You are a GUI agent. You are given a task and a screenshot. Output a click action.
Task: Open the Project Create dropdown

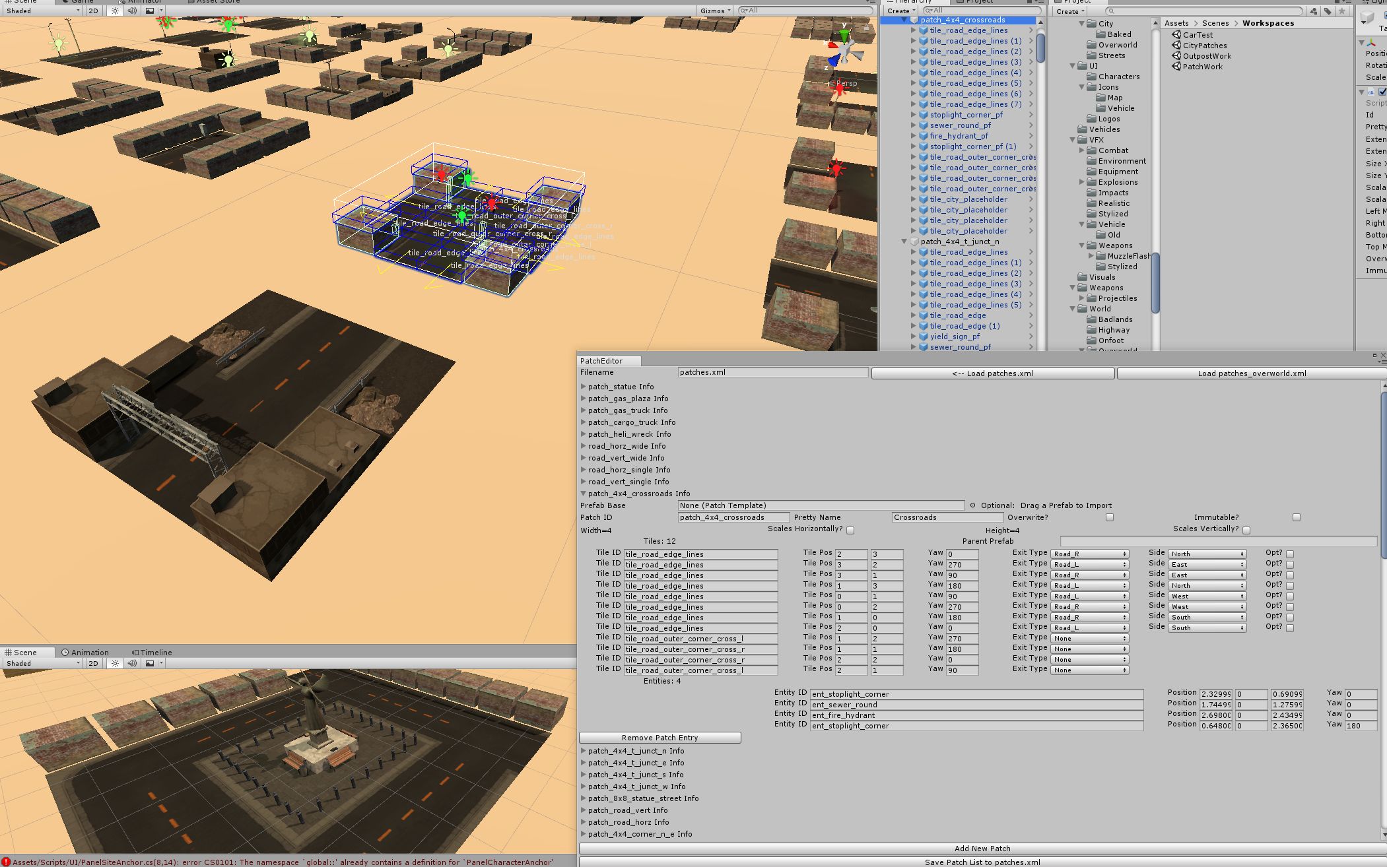(1070, 11)
